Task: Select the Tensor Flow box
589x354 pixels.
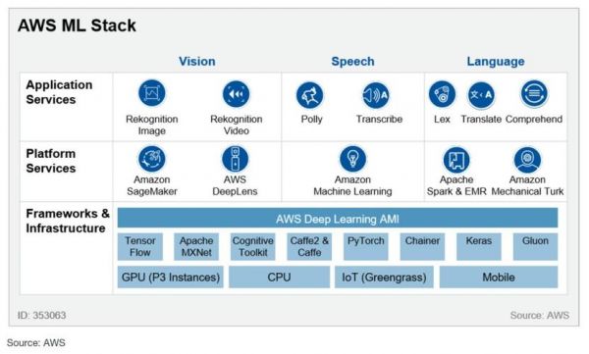Action: [x=140, y=247]
